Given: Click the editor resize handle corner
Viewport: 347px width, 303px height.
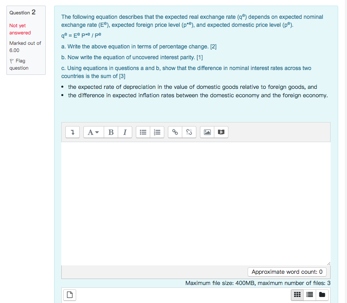Looking at the screenshot, I should point(329,263).
